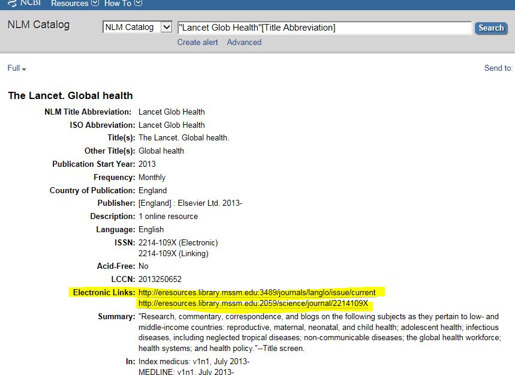Click the Other Title value 'Global health'
Screen dimensions: 515x375
tap(161, 151)
